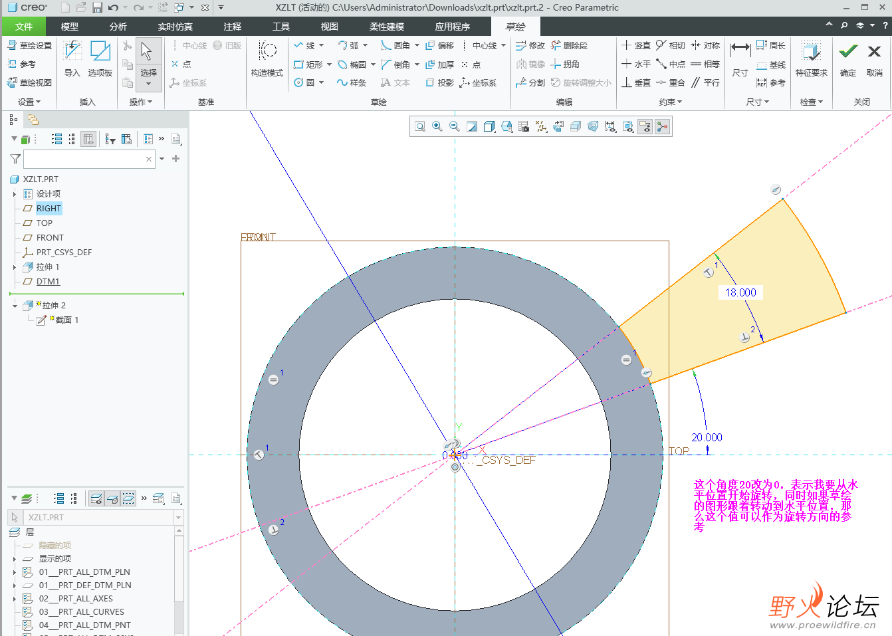Viewport: 892px width, 636px height.
Task: Click the 18.000 angle dimension value
Action: (740, 292)
